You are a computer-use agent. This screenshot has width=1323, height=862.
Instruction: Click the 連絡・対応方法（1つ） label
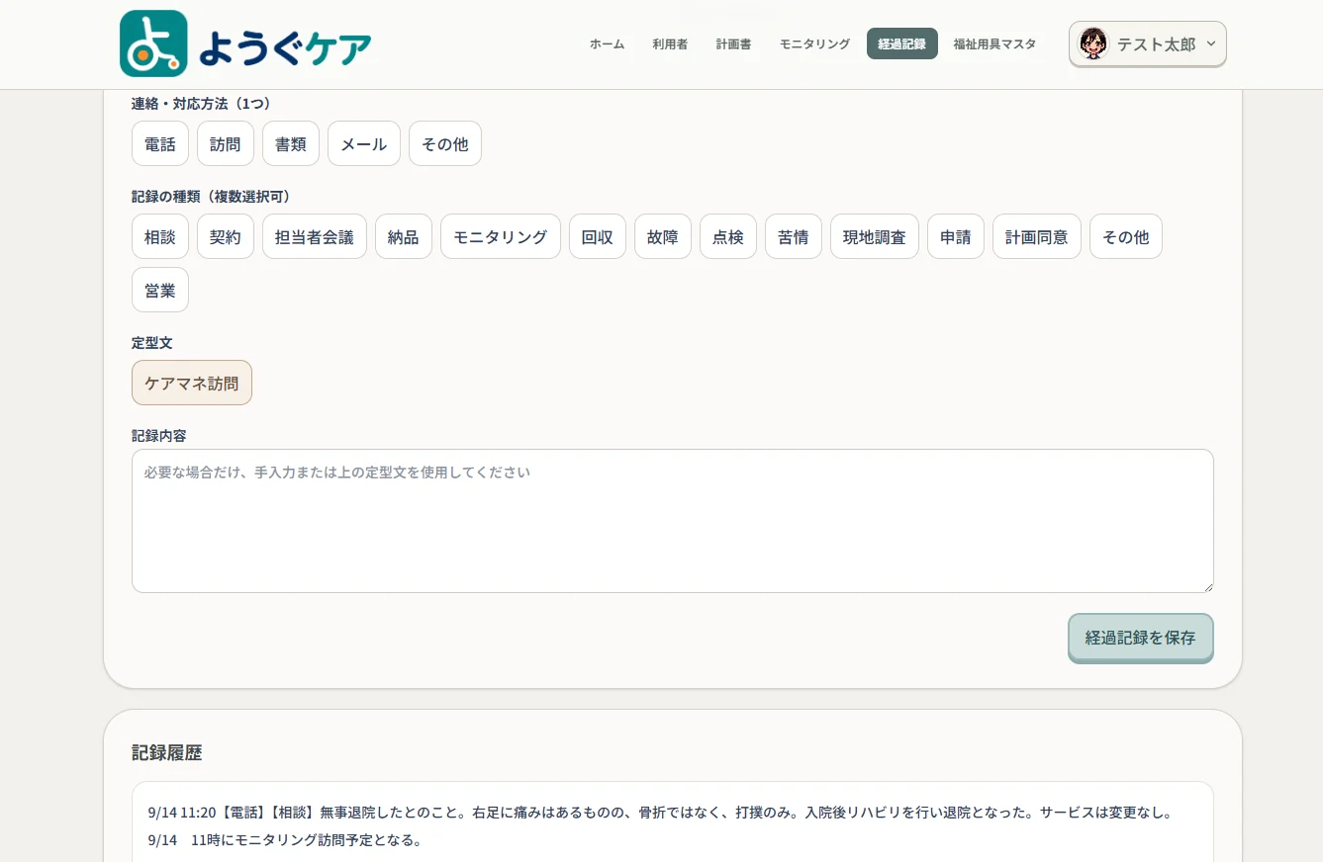(x=201, y=103)
